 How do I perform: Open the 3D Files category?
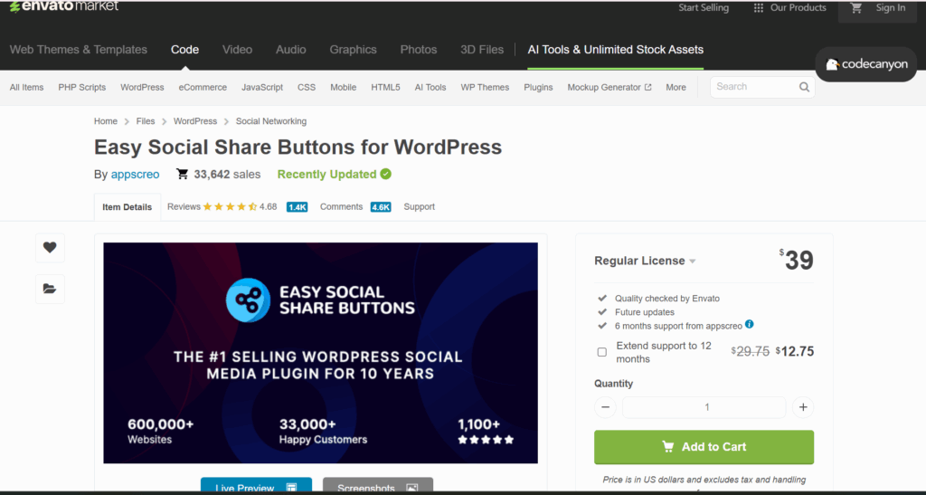pos(482,50)
